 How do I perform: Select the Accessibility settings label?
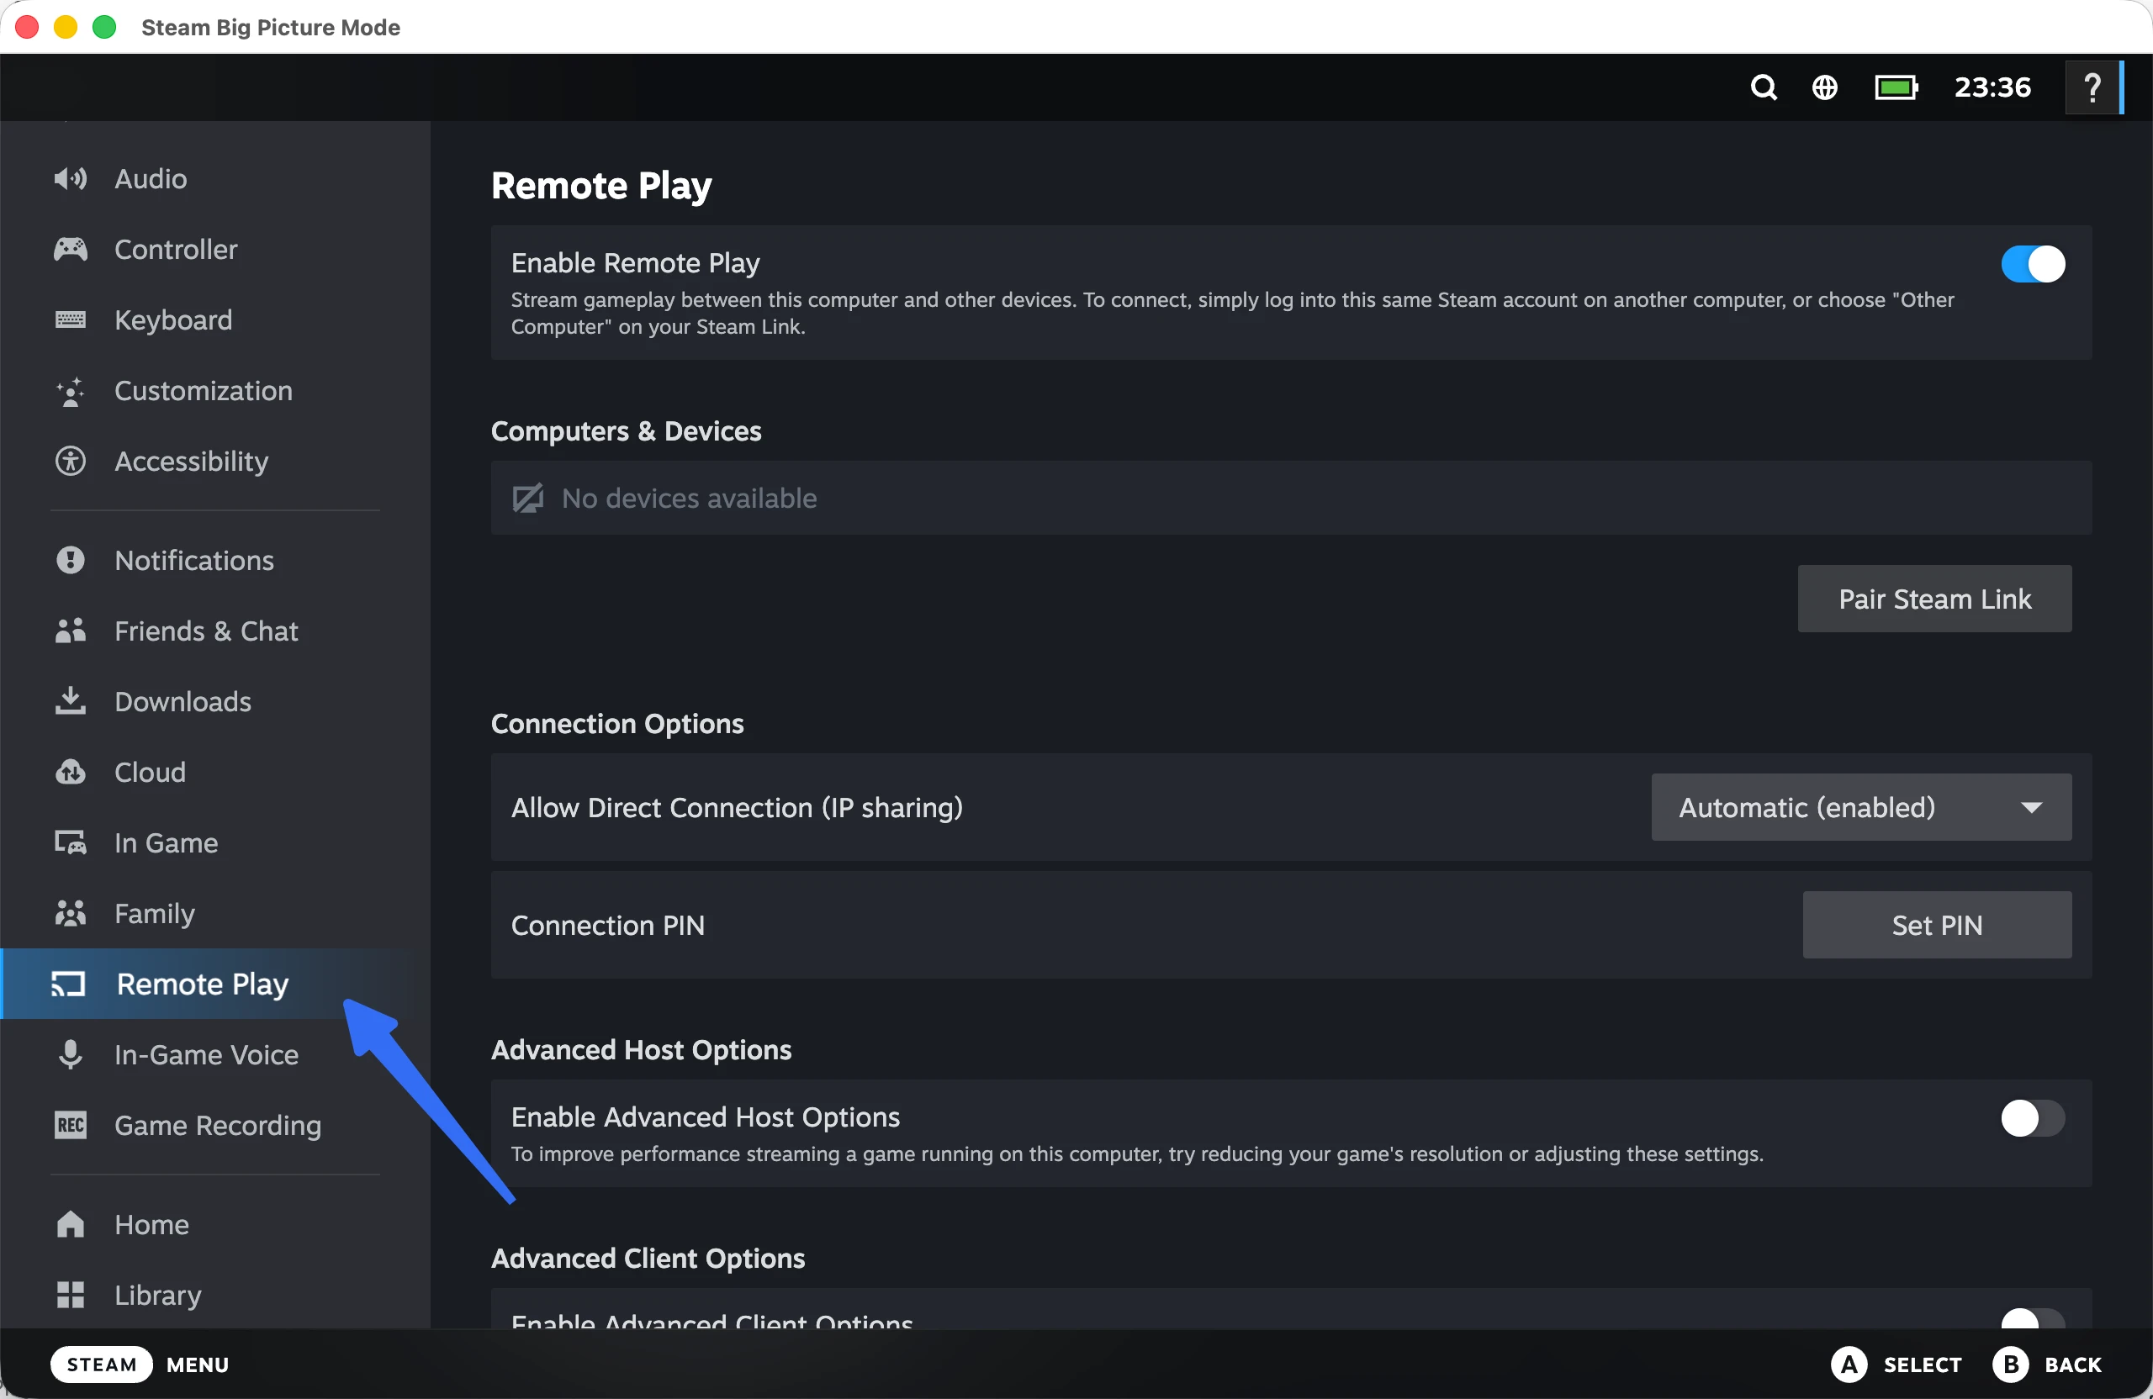click(191, 462)
